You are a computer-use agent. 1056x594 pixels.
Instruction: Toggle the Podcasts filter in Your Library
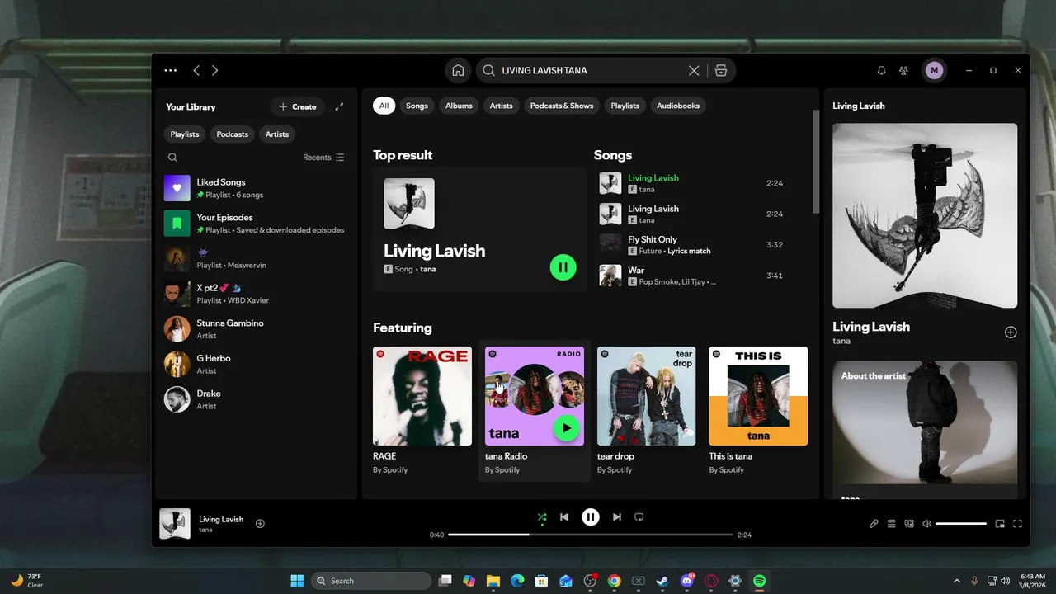233,134
